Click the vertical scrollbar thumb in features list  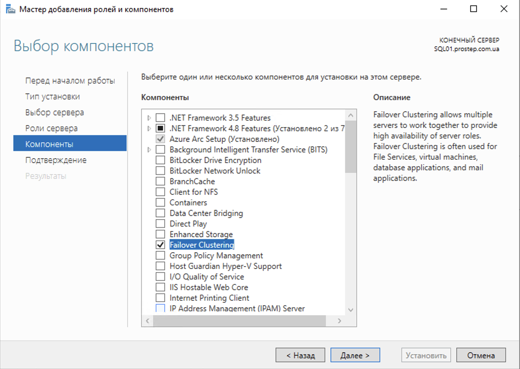click(x=351, y=147)
